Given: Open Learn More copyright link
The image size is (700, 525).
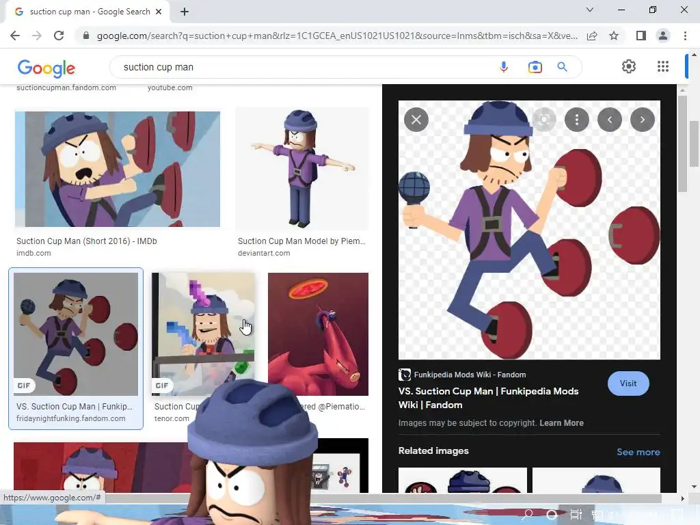Looking at the screenshot, I should pos(561,422).
